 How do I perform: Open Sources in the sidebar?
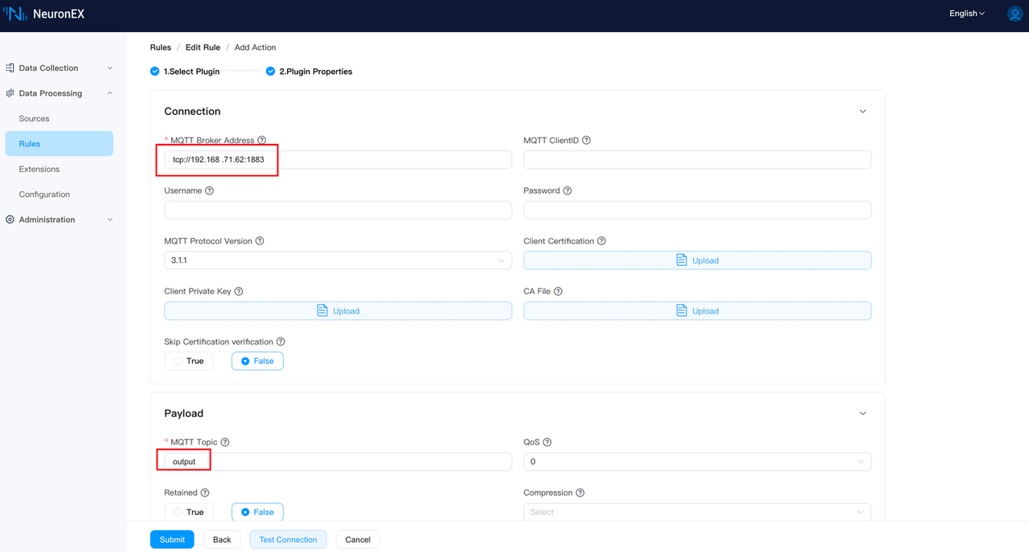(35, 119)
